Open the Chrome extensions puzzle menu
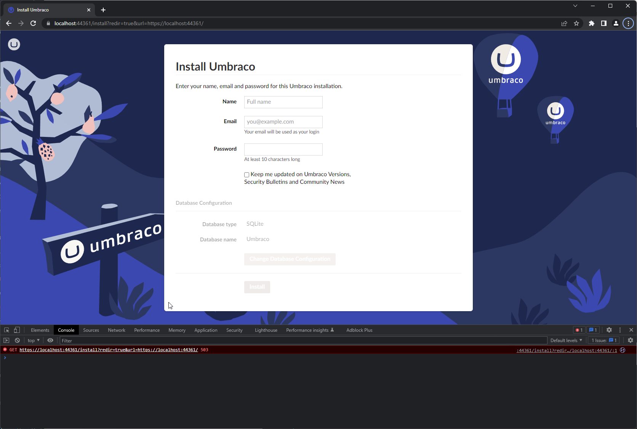The image size is (637, 429). click(x=592, y=23)
